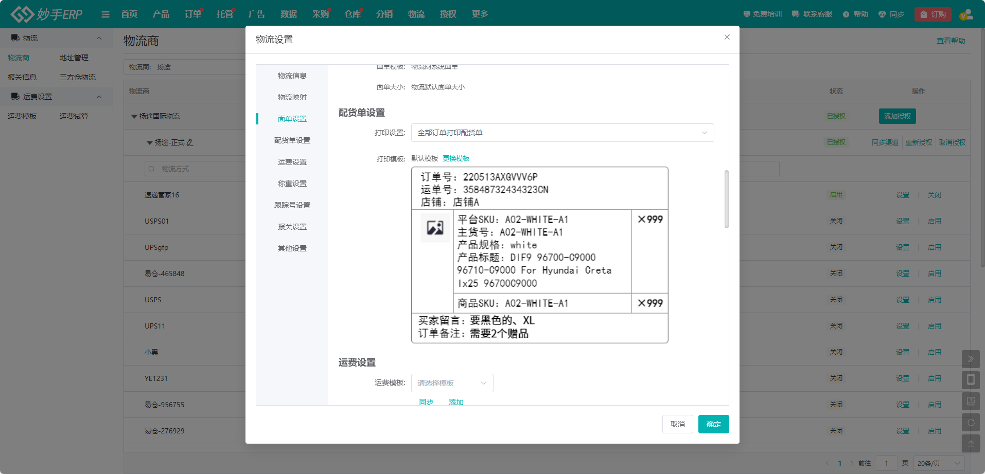Close the 速递管家16 logistics channel

(x=934, y=195)
